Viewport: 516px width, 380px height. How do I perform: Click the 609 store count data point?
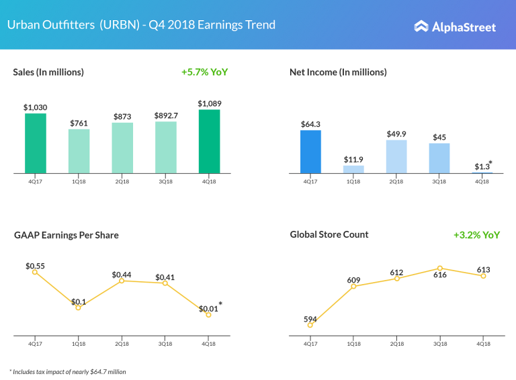tap(353, 287)
